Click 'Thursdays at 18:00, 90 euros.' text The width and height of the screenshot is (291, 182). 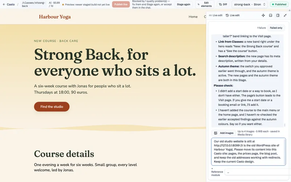click(61, 92)
